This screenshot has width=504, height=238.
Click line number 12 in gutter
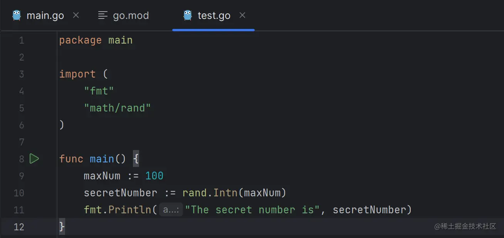tap(19, 227)
